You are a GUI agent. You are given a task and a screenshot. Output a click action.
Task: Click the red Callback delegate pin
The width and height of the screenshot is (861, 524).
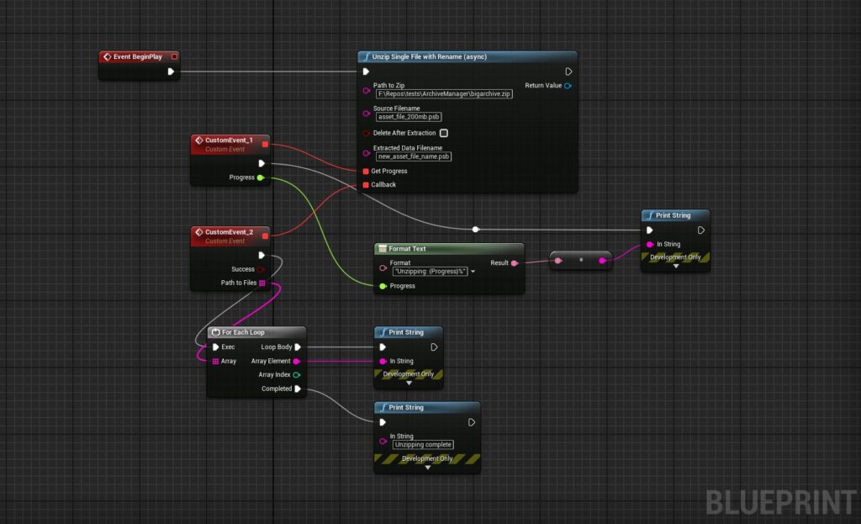[x=365, y=184]
